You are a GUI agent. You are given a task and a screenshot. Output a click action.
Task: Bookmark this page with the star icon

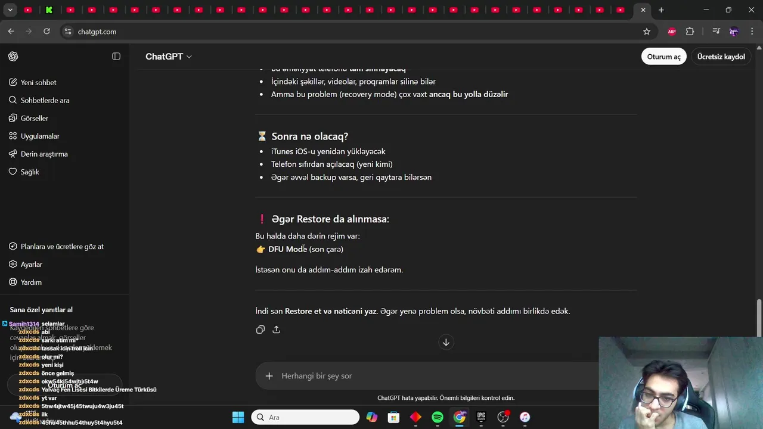coord(647,32)
